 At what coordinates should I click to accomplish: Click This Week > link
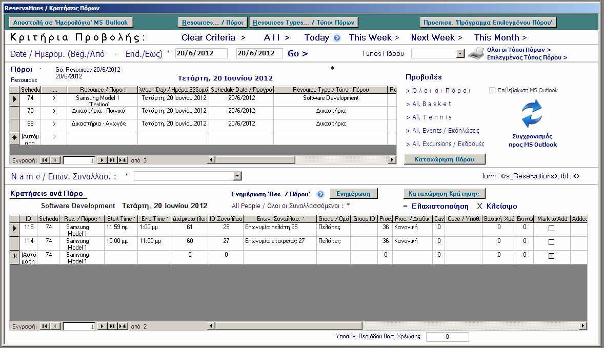[374, 38]
